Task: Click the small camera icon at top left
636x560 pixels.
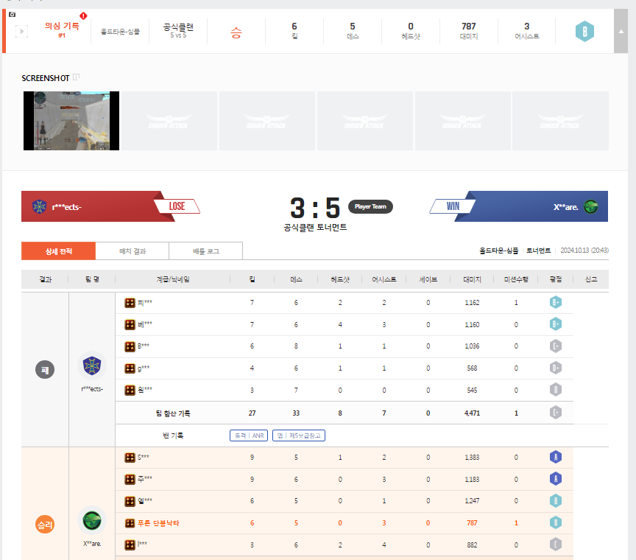Action: click(11, 14)
